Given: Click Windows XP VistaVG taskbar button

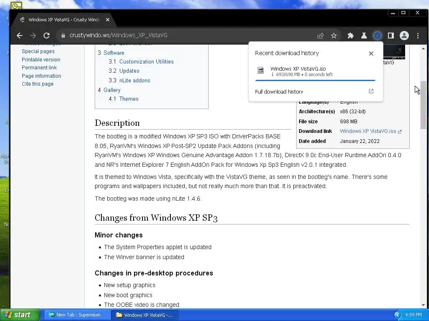Looking at the screenshot, I should point(145,315).
